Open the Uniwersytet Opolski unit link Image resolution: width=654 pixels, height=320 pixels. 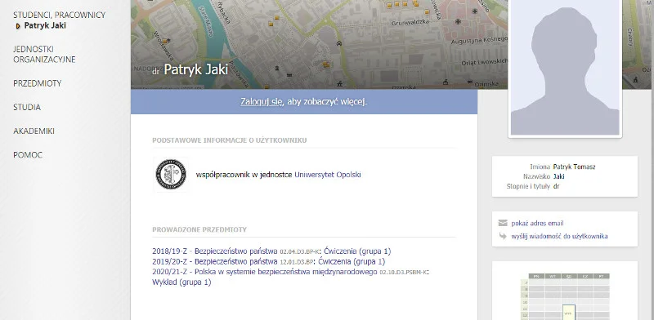(x=328, y=175)
